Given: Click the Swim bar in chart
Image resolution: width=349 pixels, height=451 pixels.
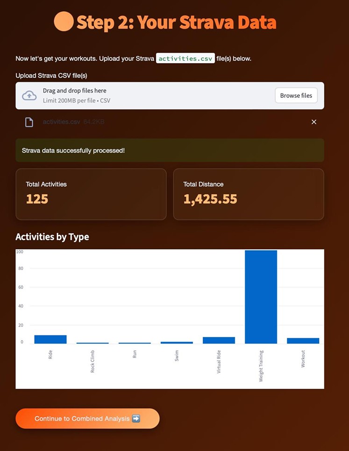Looking at the screenshot, I should 177,342.
